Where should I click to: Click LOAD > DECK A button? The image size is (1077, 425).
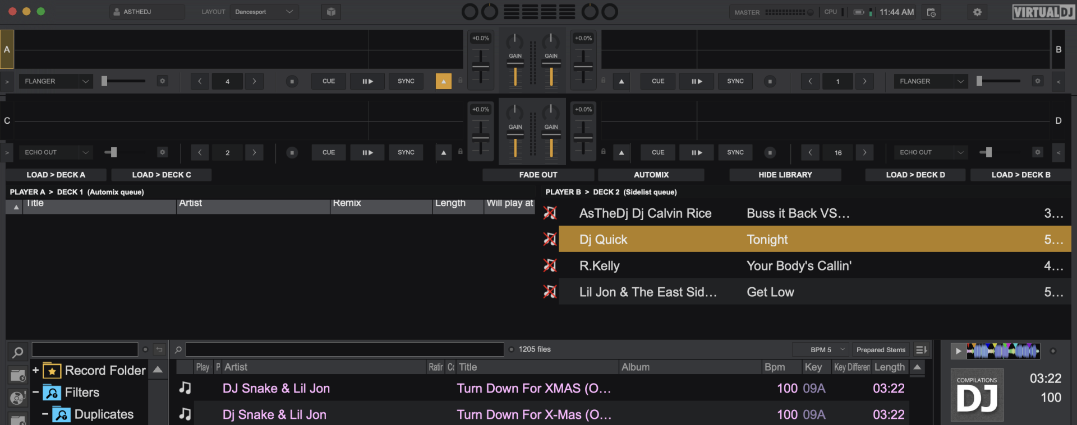tap(56, 175)
